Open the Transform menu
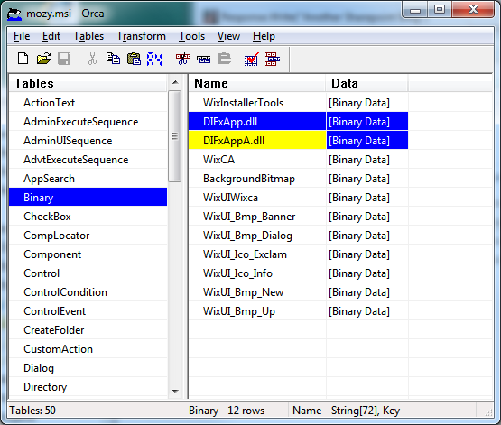The height and width of the screenshot is (425, 501). click(x=141, y=36)
